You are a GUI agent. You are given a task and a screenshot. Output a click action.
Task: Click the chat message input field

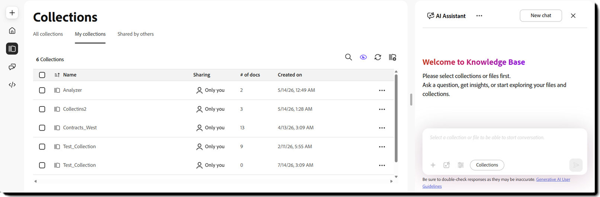(505, 138)
